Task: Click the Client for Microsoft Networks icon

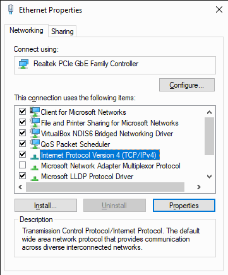Action: (x=35, y=112)
